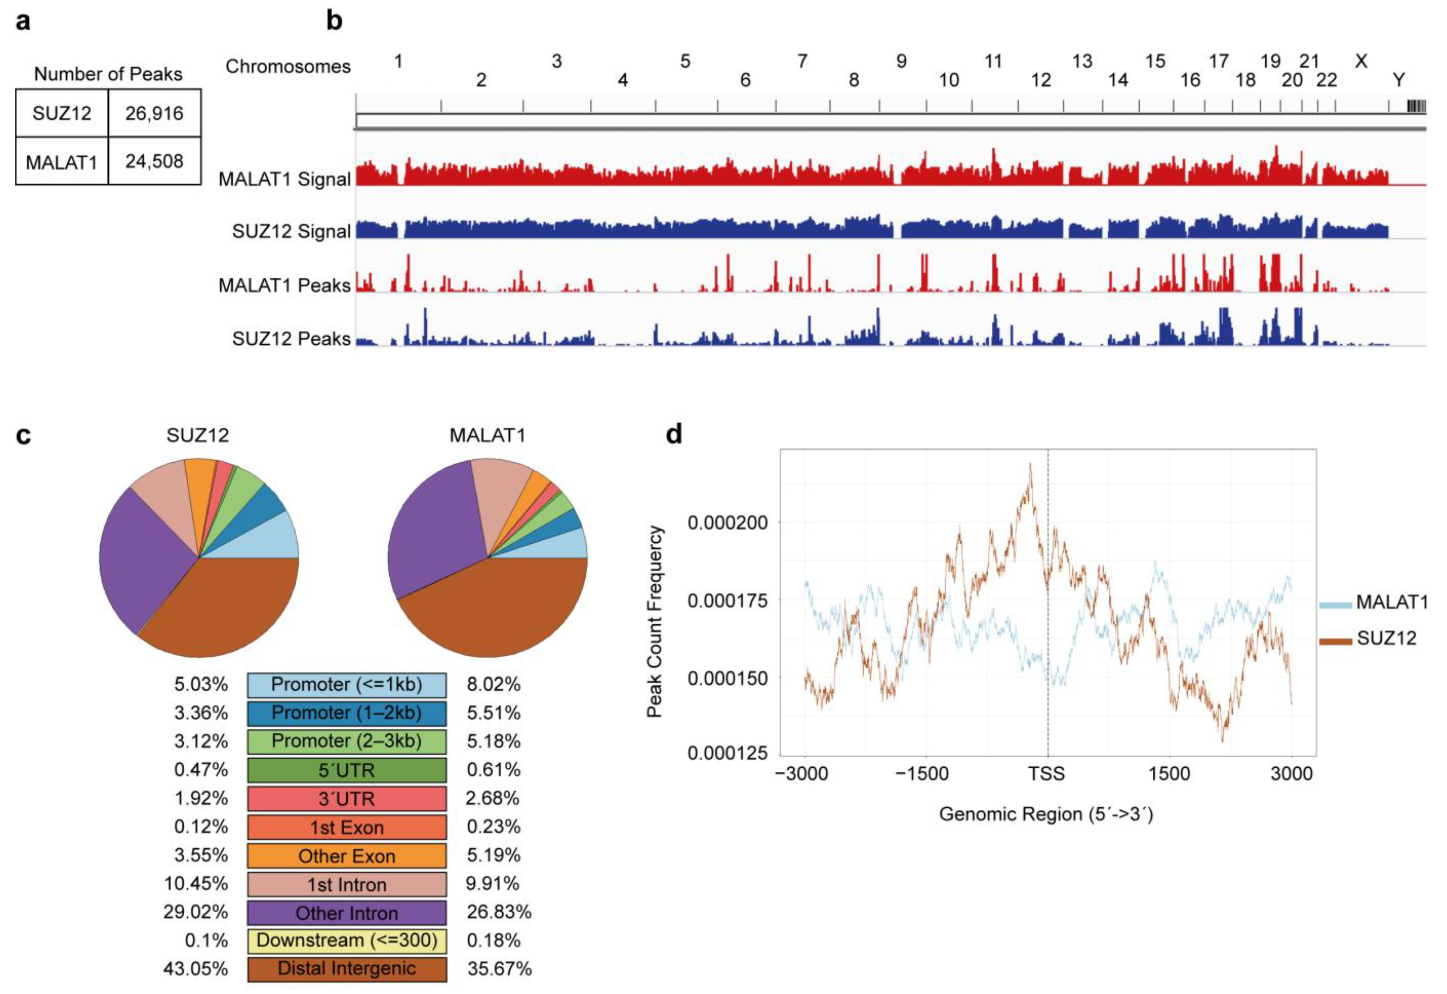This screenshot has width=1447, height=994.
Task: Click the 1st Intron legend swatch
Action: pyautogui.click(x=347, y=884)
